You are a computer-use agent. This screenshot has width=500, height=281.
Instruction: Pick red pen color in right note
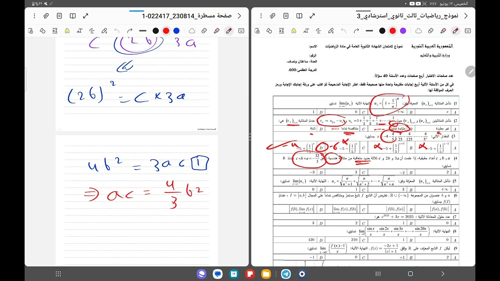coord(393,31)
